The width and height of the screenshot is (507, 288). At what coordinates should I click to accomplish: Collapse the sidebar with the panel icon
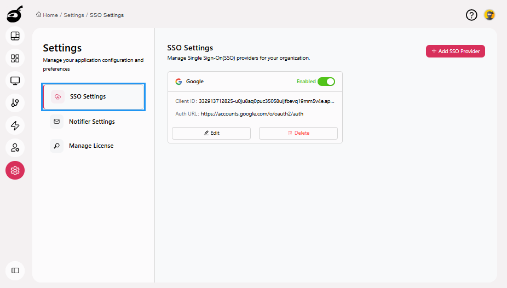(x=15, y=270)
